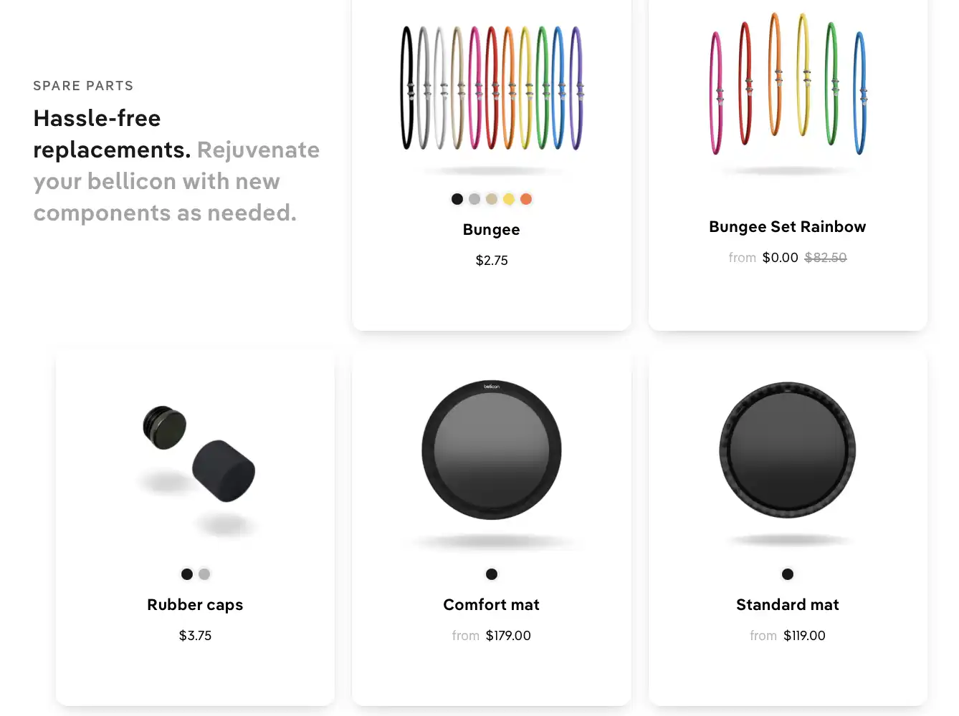Select the black Bungee color swatch
The width and height of the screenshot is (959, 716).
coord(457,199)
